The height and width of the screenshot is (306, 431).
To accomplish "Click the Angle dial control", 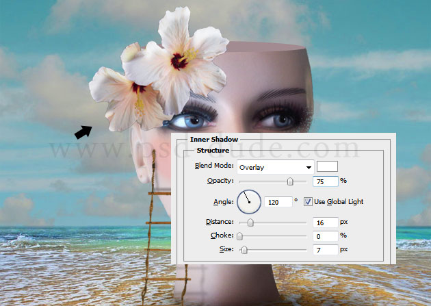I will tap(249, 202).
